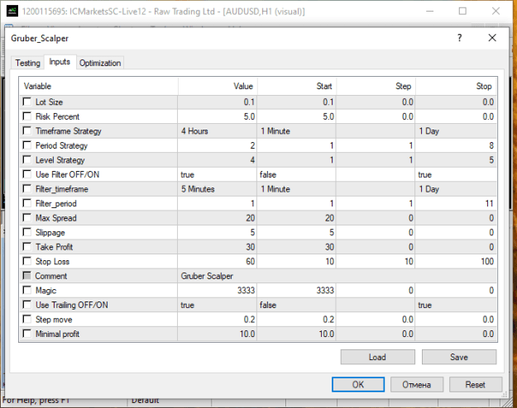Viewport: 517px width, 408px height.
Task: Open the Use Filter value true
Action: pyautogui.click(x=218, y=174)
